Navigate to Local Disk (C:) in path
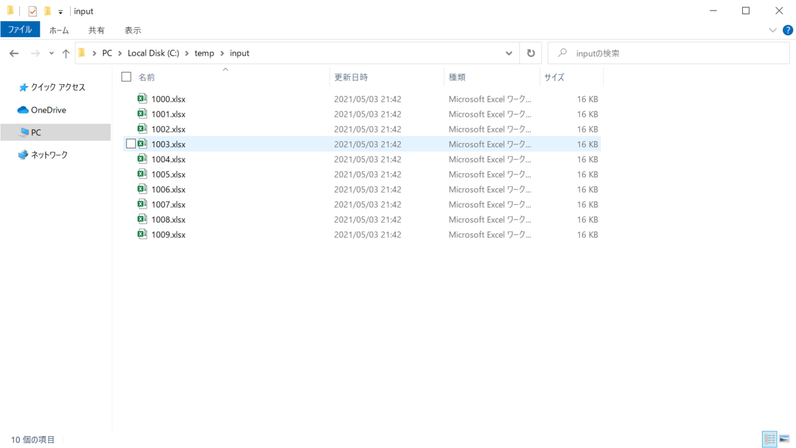 coord(153,53)
